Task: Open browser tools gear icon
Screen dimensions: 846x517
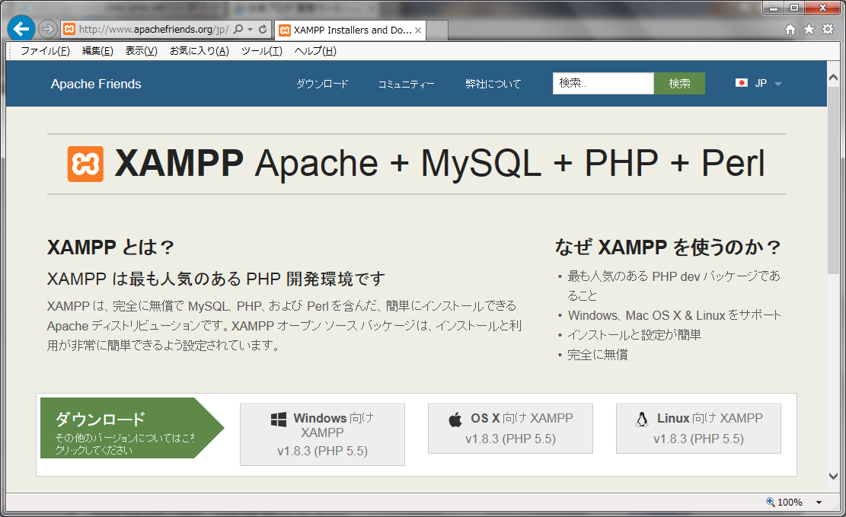Action: pos(828,29)
